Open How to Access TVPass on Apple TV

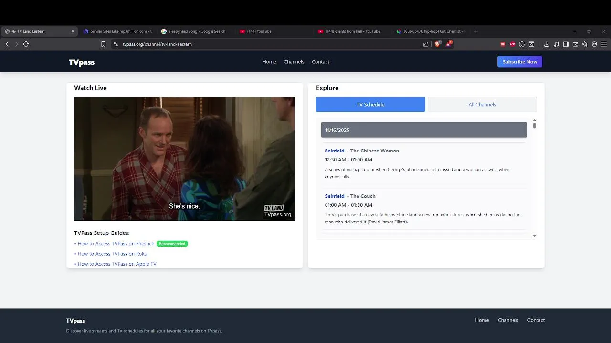(117, 264)
